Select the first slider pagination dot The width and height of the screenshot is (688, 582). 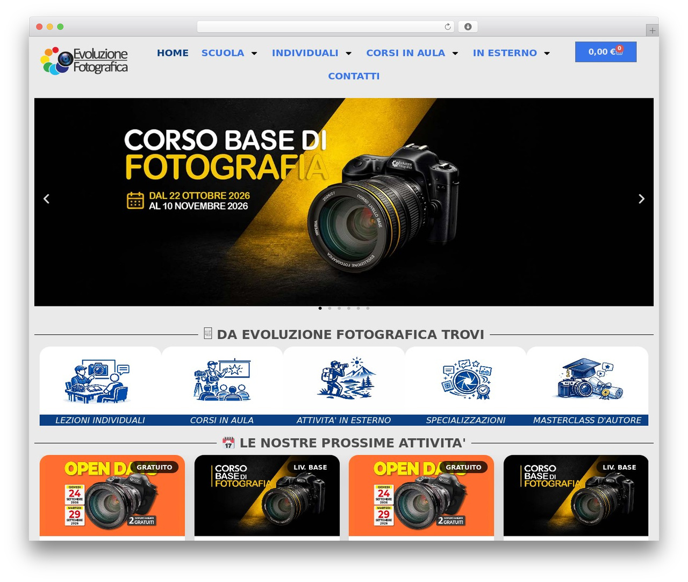coord(320,308)
